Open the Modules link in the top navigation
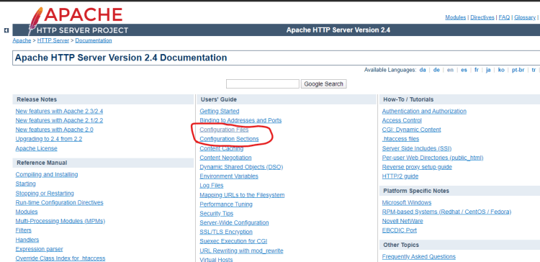 (x=455, y=17)
